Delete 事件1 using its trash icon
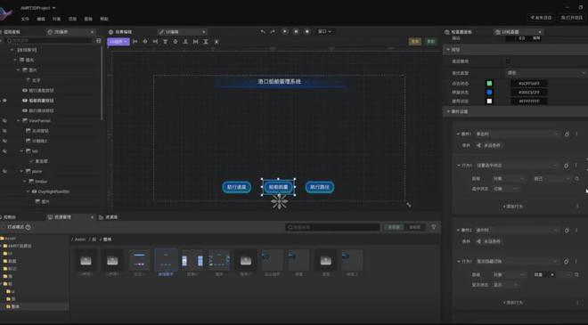Image resolution: width=588 pixels, height=325 pixels. coord(567,134)
